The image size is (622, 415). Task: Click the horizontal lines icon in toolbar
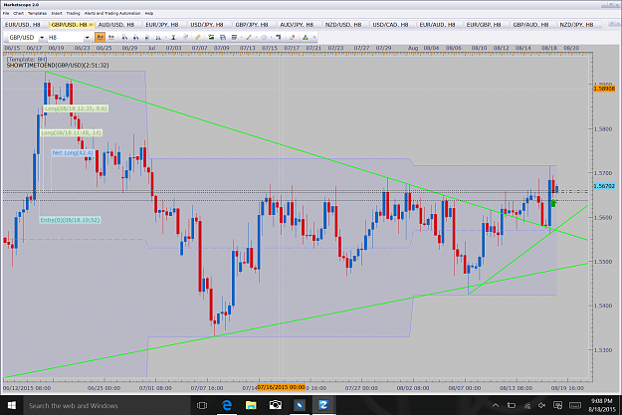click(234, 37)
